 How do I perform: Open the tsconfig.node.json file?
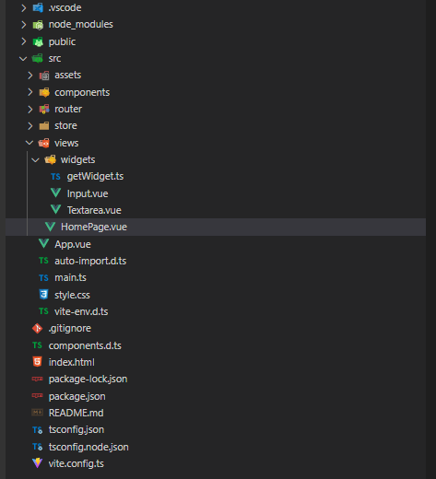tap(88, 447)
